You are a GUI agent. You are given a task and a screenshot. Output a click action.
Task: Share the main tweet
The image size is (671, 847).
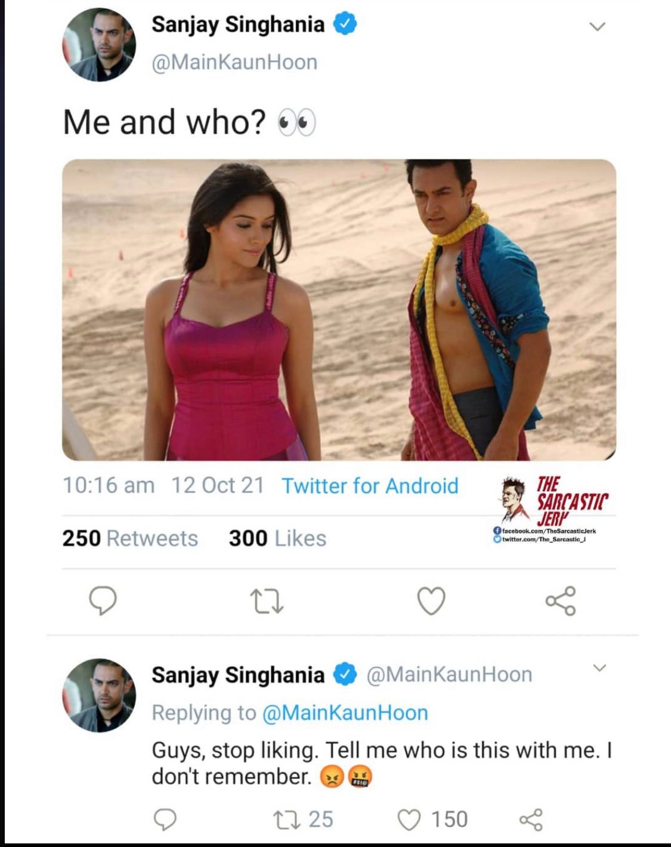coord(561,600)
